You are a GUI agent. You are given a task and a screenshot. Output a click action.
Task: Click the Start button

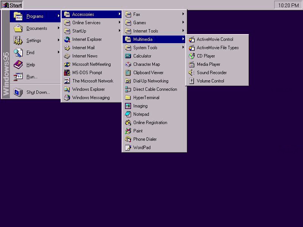[x=12, y=5]
